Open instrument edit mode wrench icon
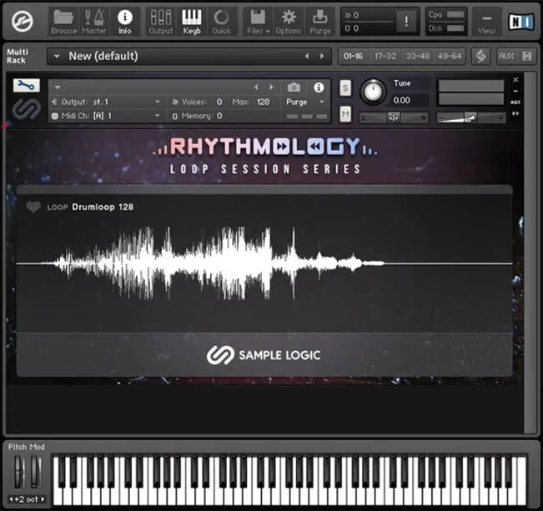543x511 pixels. coord(27,85)
